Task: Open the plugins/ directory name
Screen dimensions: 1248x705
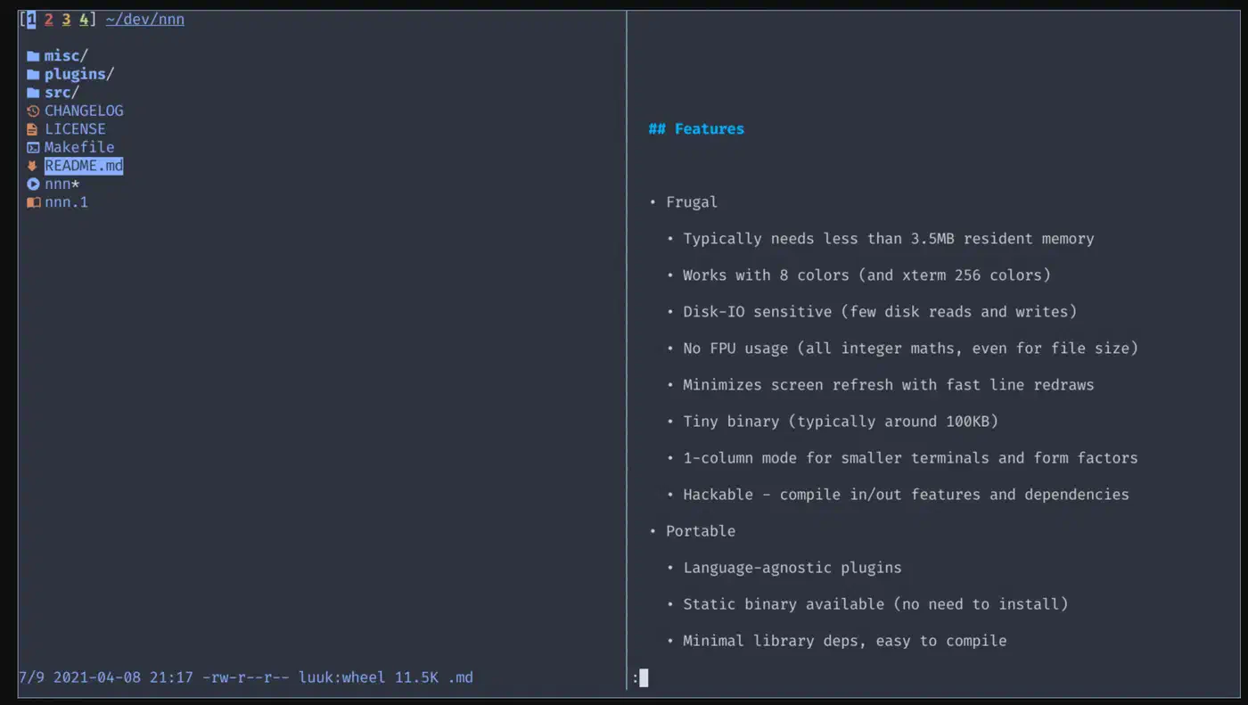Action: click(x=78, y=75)
